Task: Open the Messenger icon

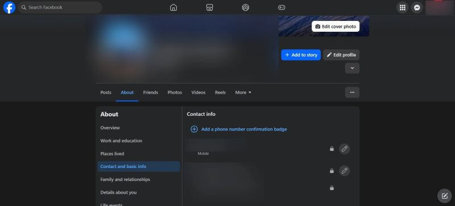Action: click(417, 7)
